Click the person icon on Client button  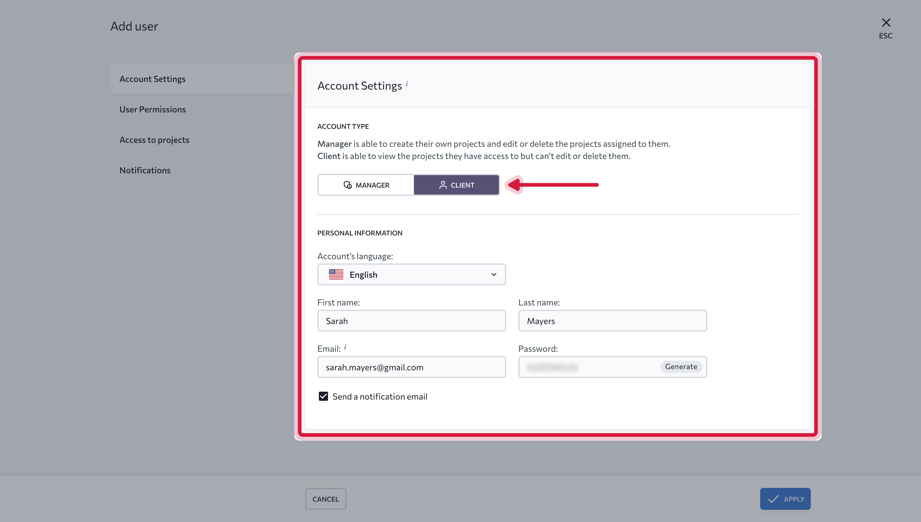coord(443,185)
